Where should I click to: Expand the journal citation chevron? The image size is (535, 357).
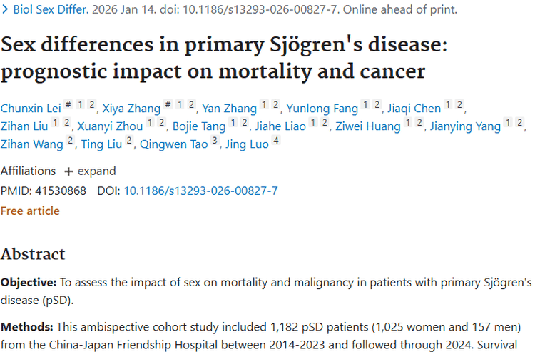tap(5, 11)
